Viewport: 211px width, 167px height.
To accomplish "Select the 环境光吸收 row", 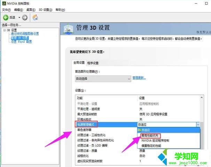I will (x=137, y=119).
